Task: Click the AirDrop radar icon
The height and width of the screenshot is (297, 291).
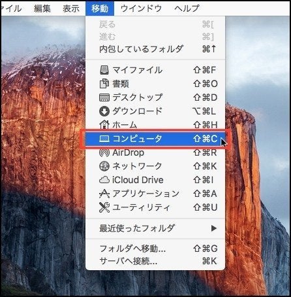Action: [104, 152]
